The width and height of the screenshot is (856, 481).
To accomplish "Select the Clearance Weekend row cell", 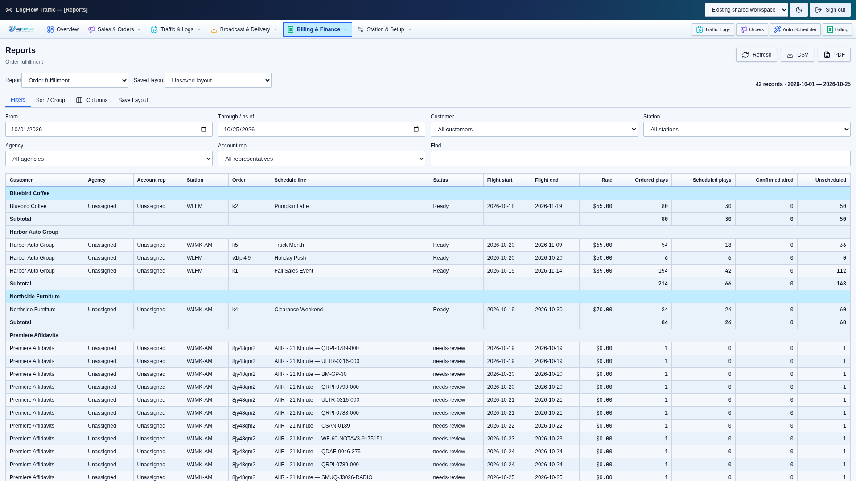I will click(350, 310).
